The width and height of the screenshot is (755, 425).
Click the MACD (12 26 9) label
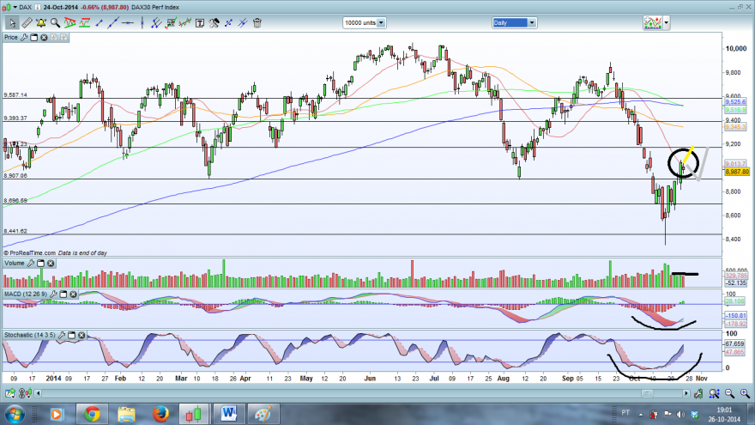point(26,294)
